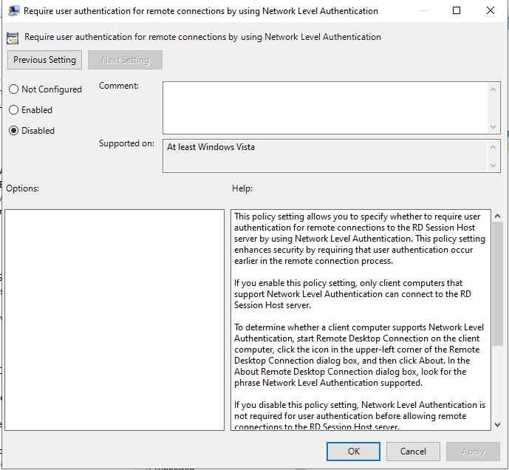Click the Comment box scroll down arrow
This screenshot has height=470, width=509.
[494, 126]
